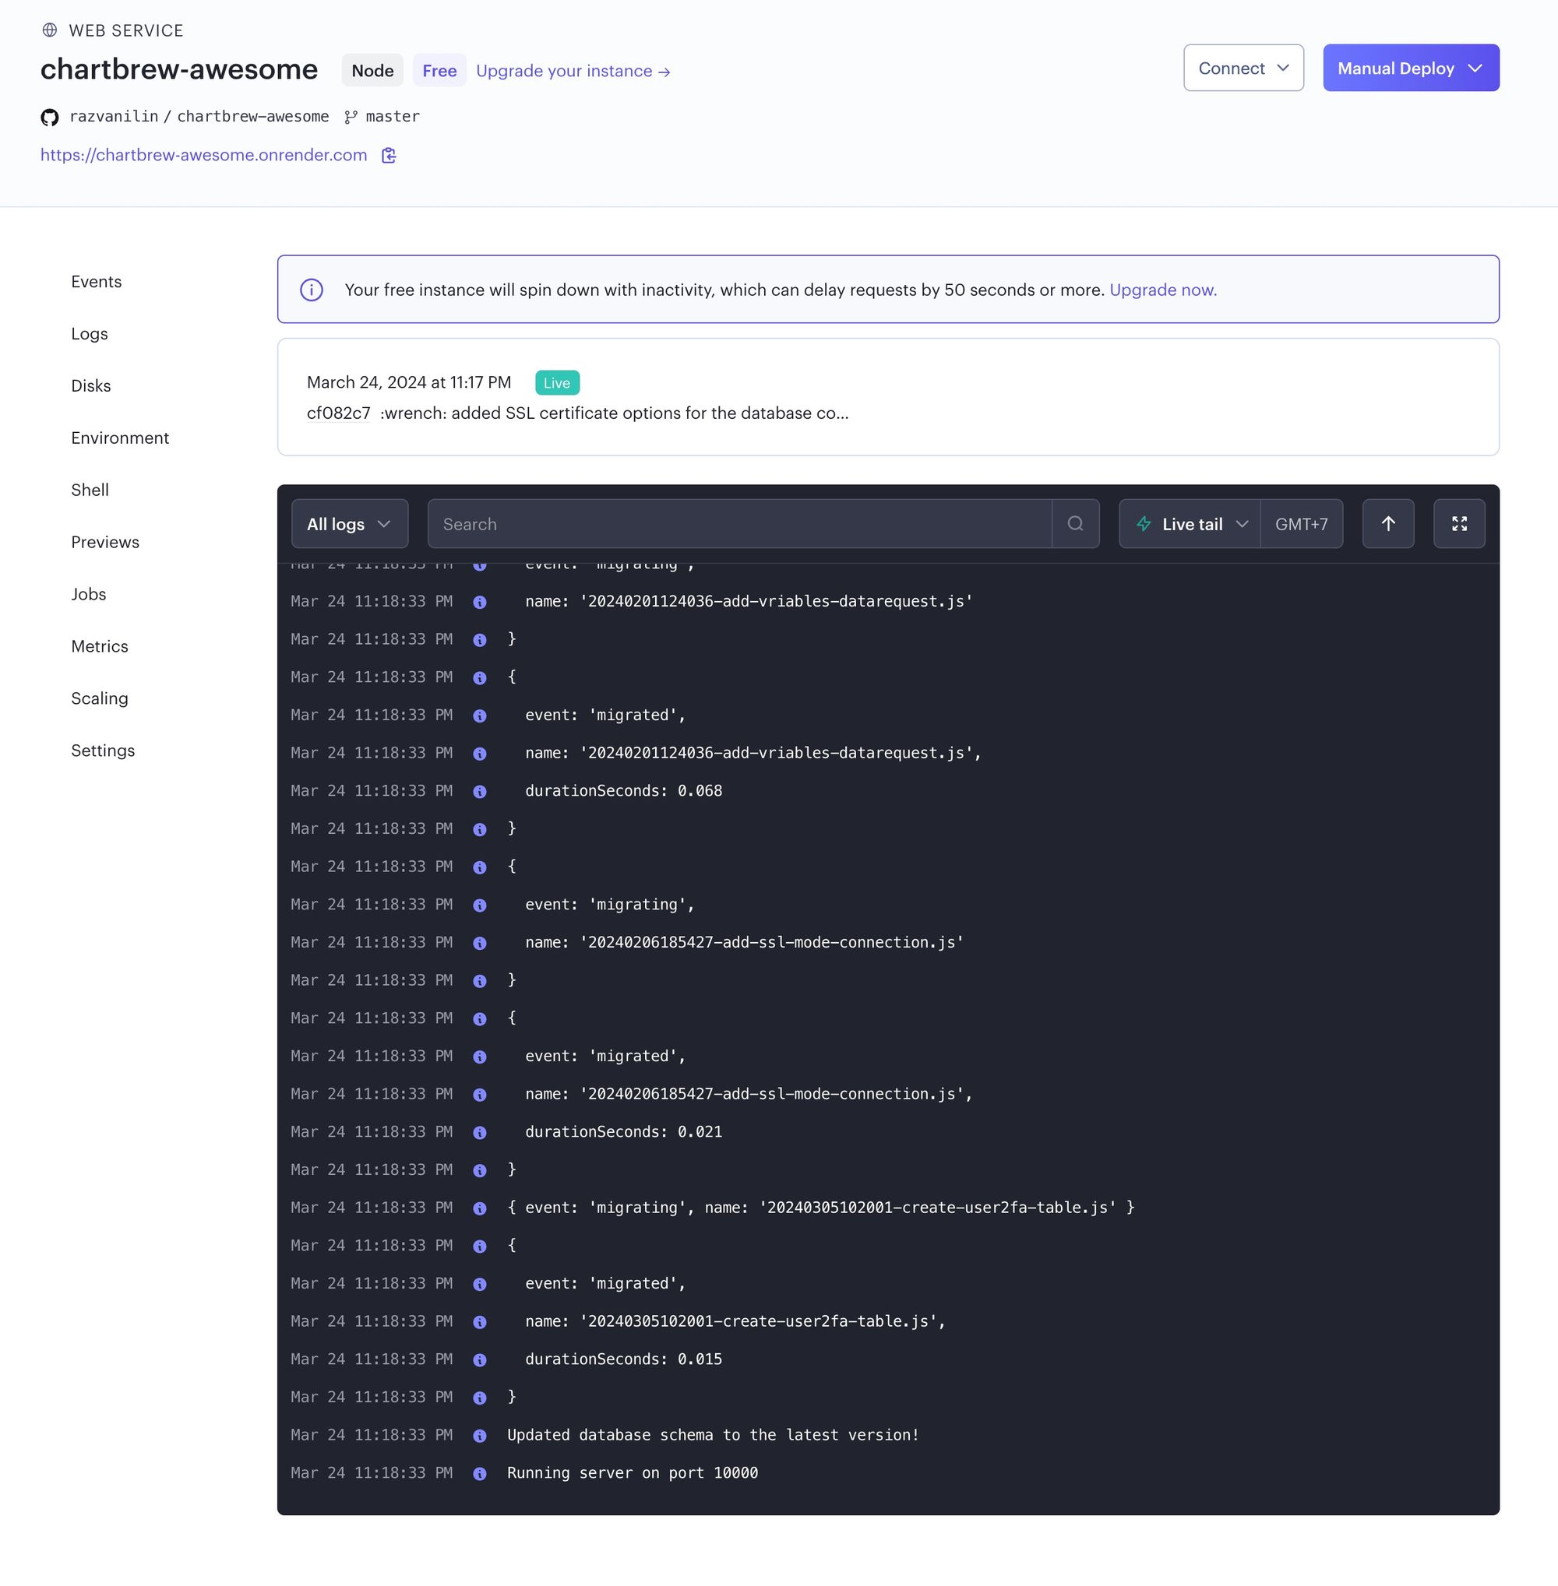1558x1586 pixels.
Task: Open the Connect dropdown
Action: [x=1243, y=68]
